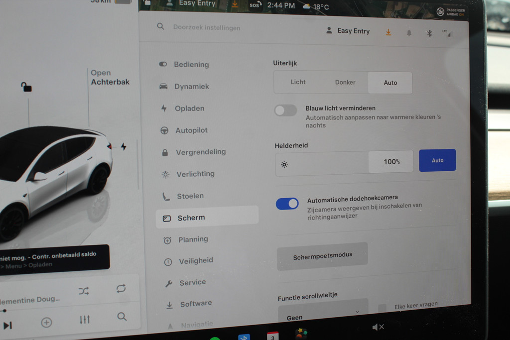
Task: Select the Verlichting menu item
Action: [x=195, y=174]
